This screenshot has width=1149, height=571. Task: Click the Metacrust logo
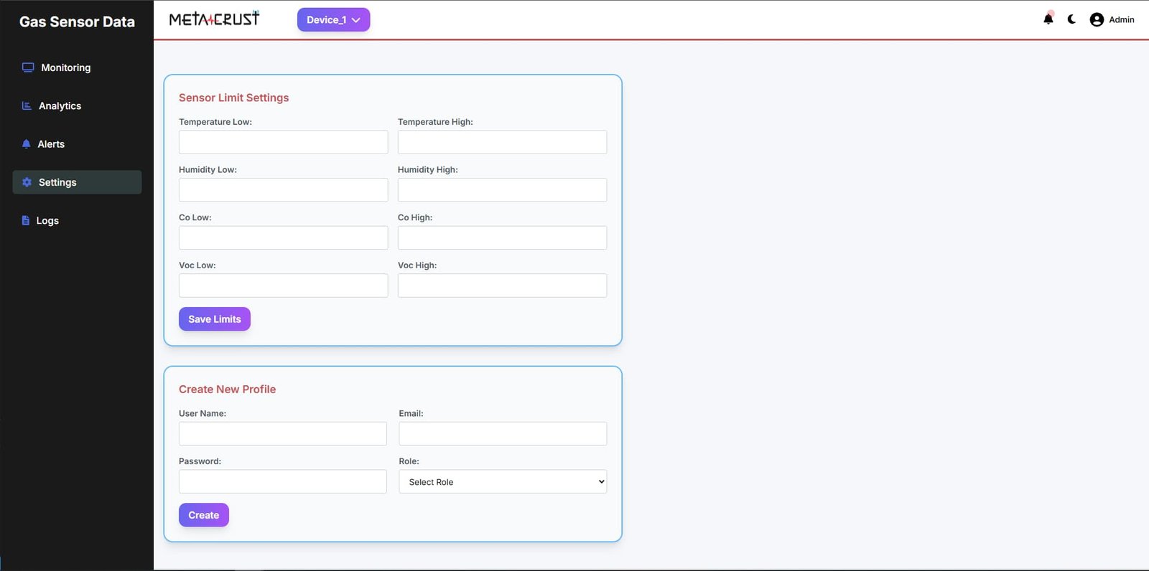pyautogui.click(x=214, y=19)
